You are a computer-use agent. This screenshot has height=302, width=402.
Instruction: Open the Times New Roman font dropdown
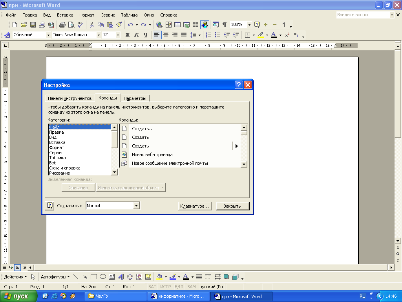click(x=99, y=35)
